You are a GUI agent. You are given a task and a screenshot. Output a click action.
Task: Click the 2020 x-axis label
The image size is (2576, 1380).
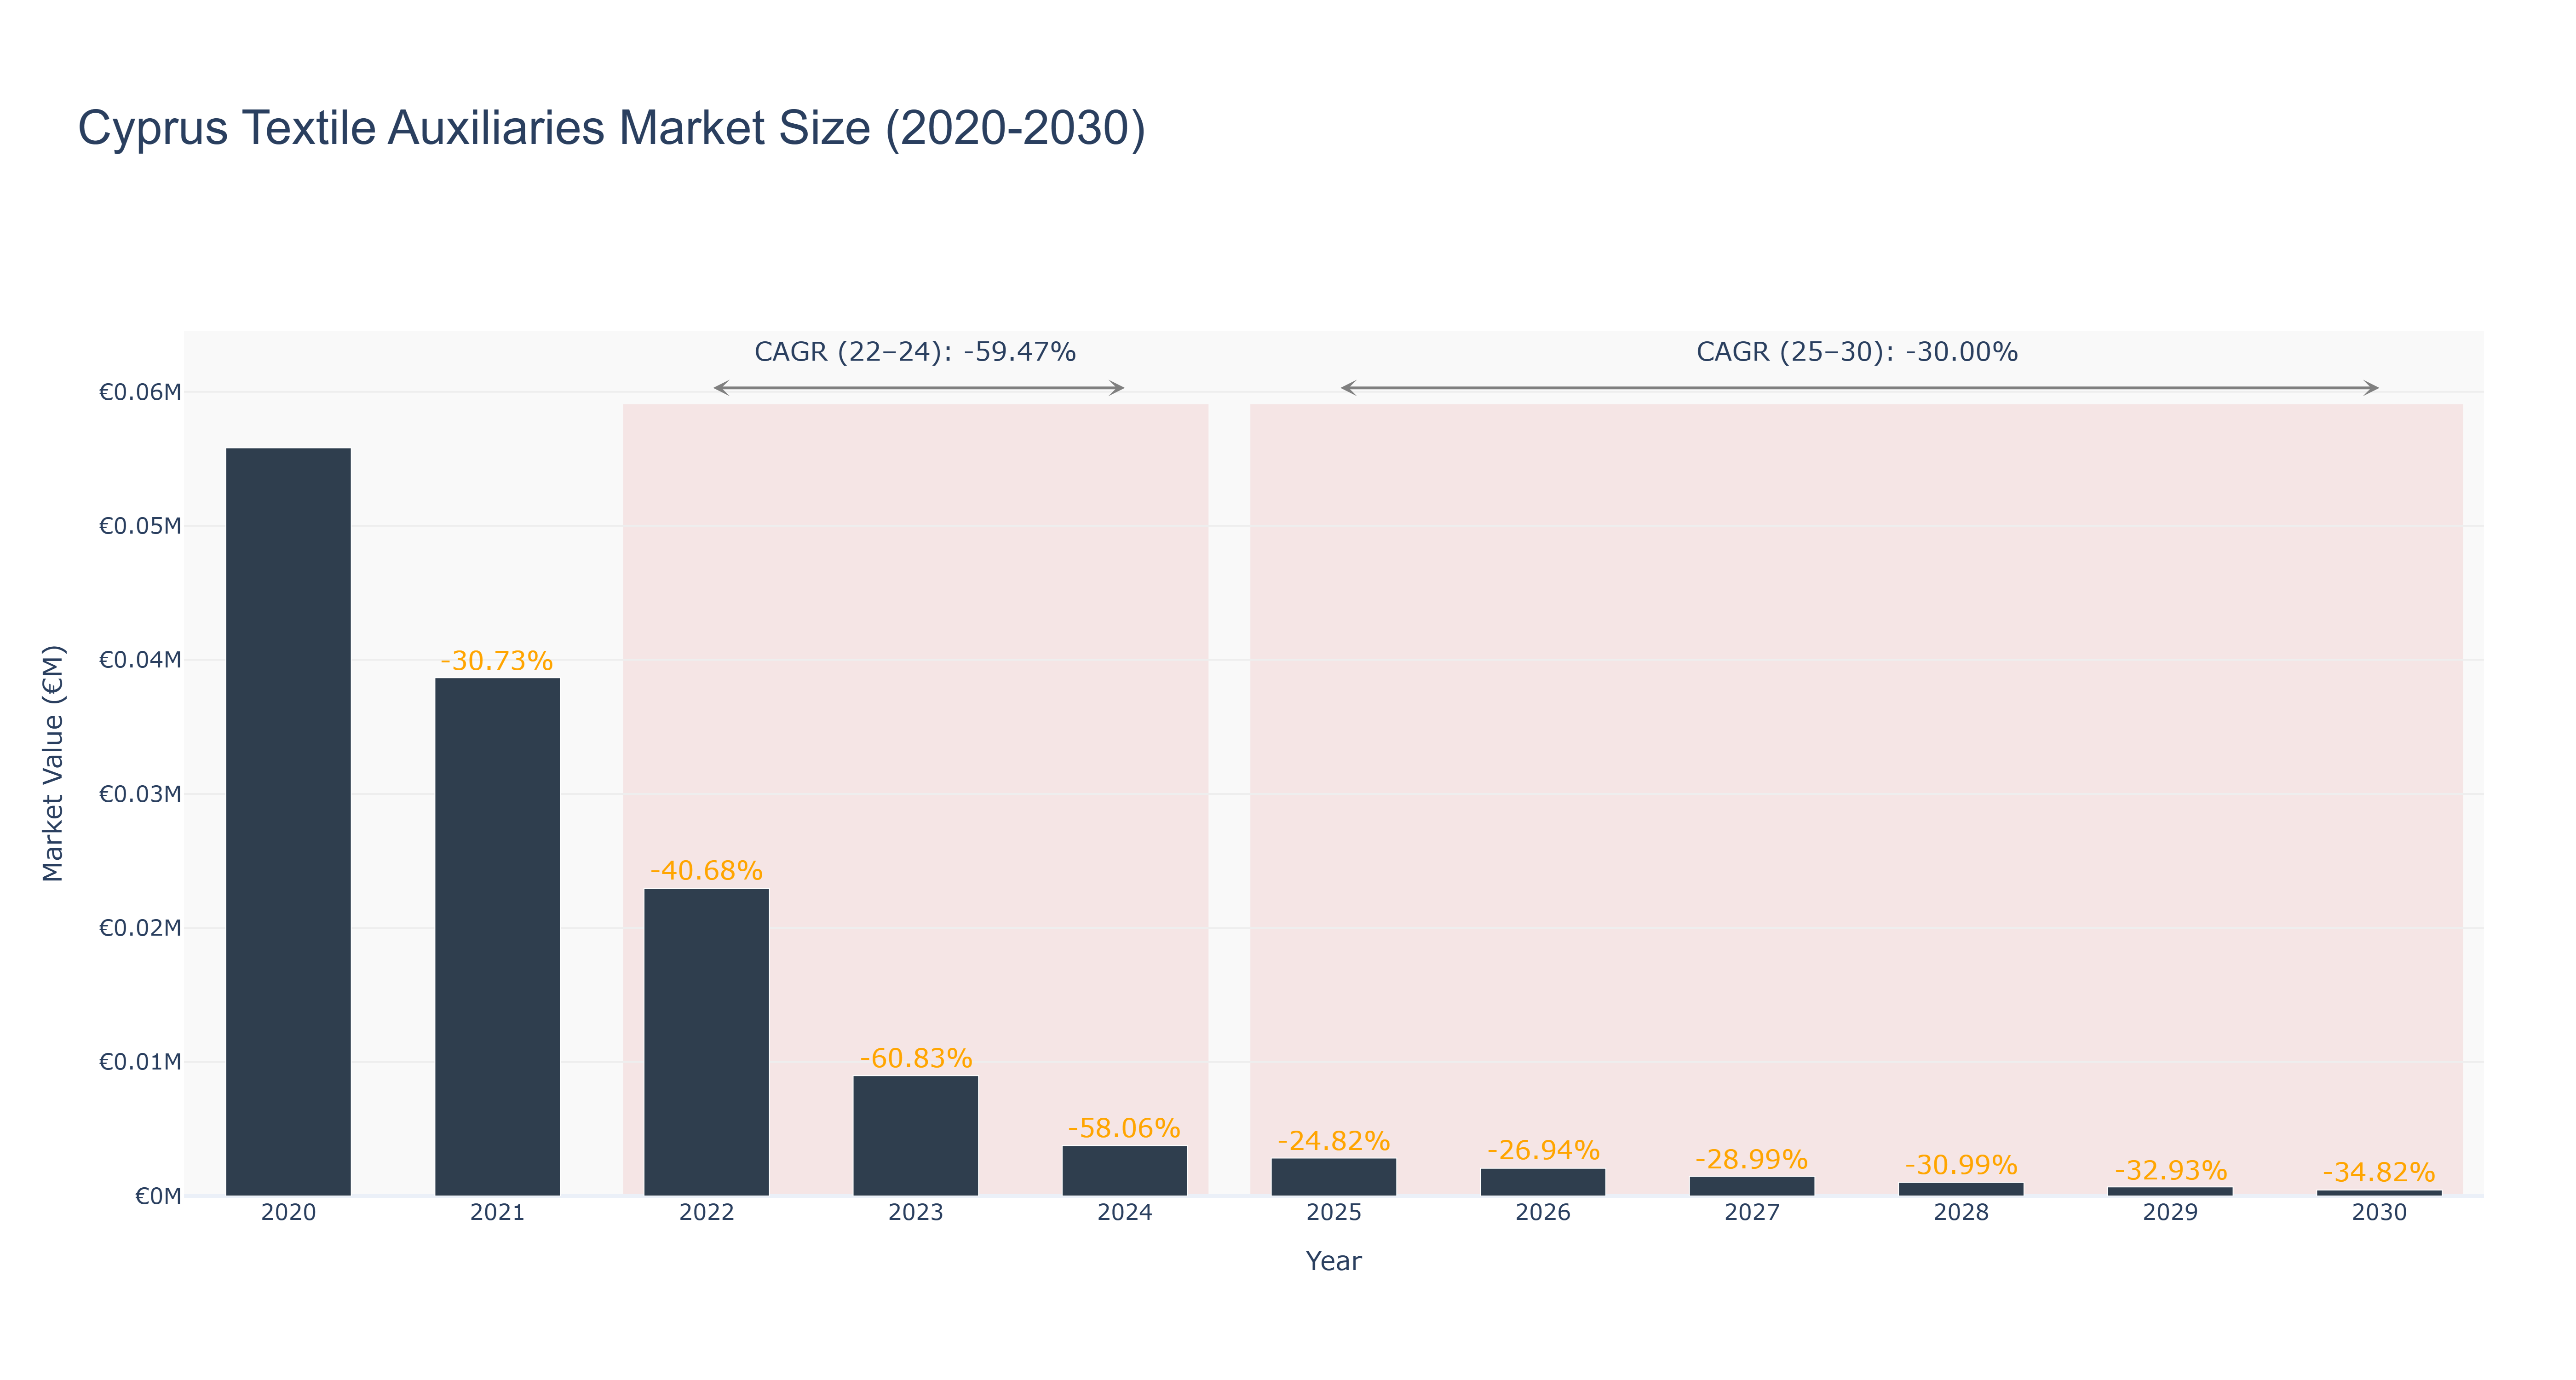click(x=288, y=1213)
